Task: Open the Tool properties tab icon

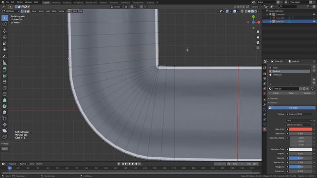Action: point(264,68)
